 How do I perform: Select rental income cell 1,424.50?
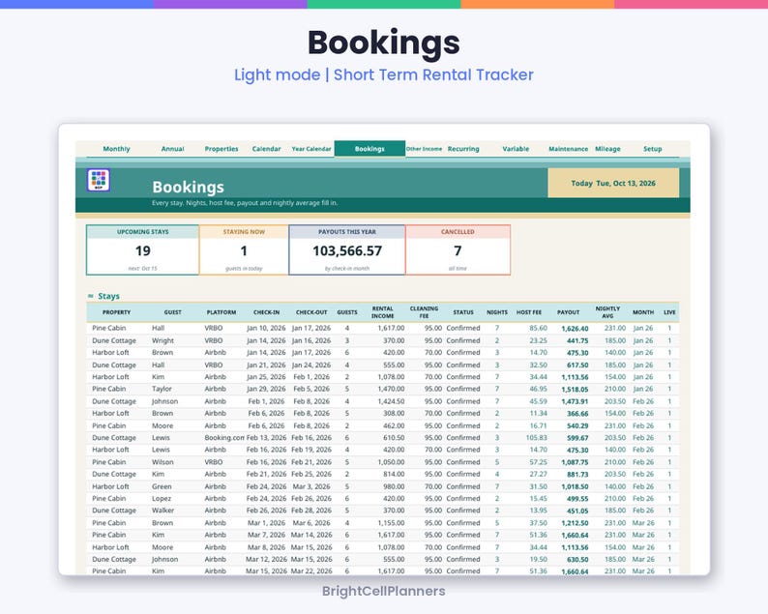pos(391,401)
